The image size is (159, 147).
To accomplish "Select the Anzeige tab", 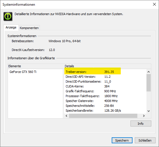I will (11, 27).
